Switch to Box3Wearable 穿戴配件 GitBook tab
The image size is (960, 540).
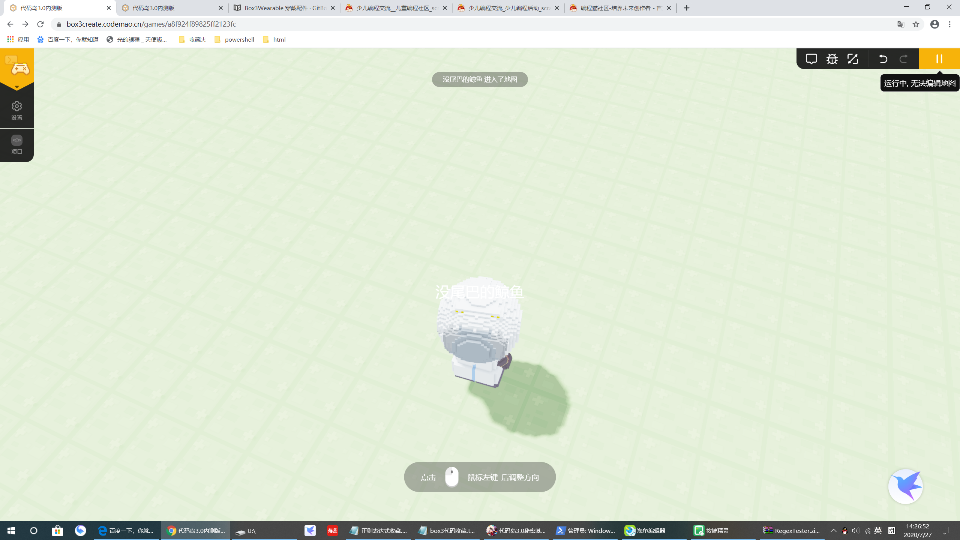(x=284, y=8)
